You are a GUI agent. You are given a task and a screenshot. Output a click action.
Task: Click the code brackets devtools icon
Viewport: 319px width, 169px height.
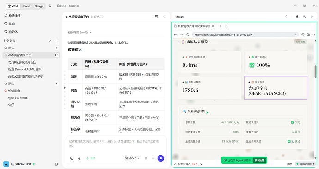[x=314, y=35]
